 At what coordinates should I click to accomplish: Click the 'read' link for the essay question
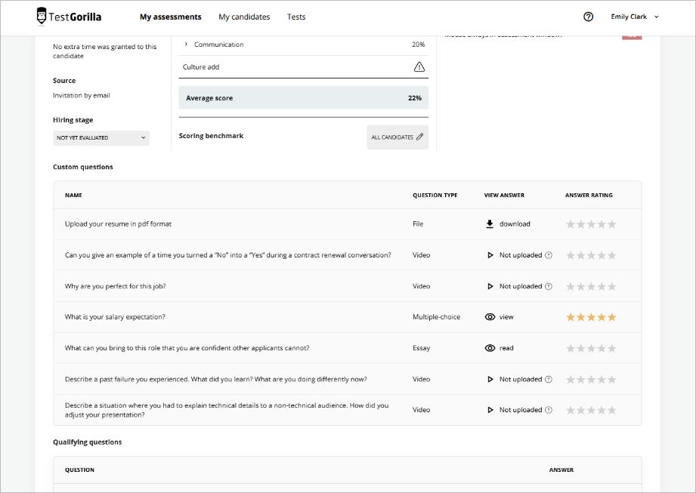[x=506, y=348]
